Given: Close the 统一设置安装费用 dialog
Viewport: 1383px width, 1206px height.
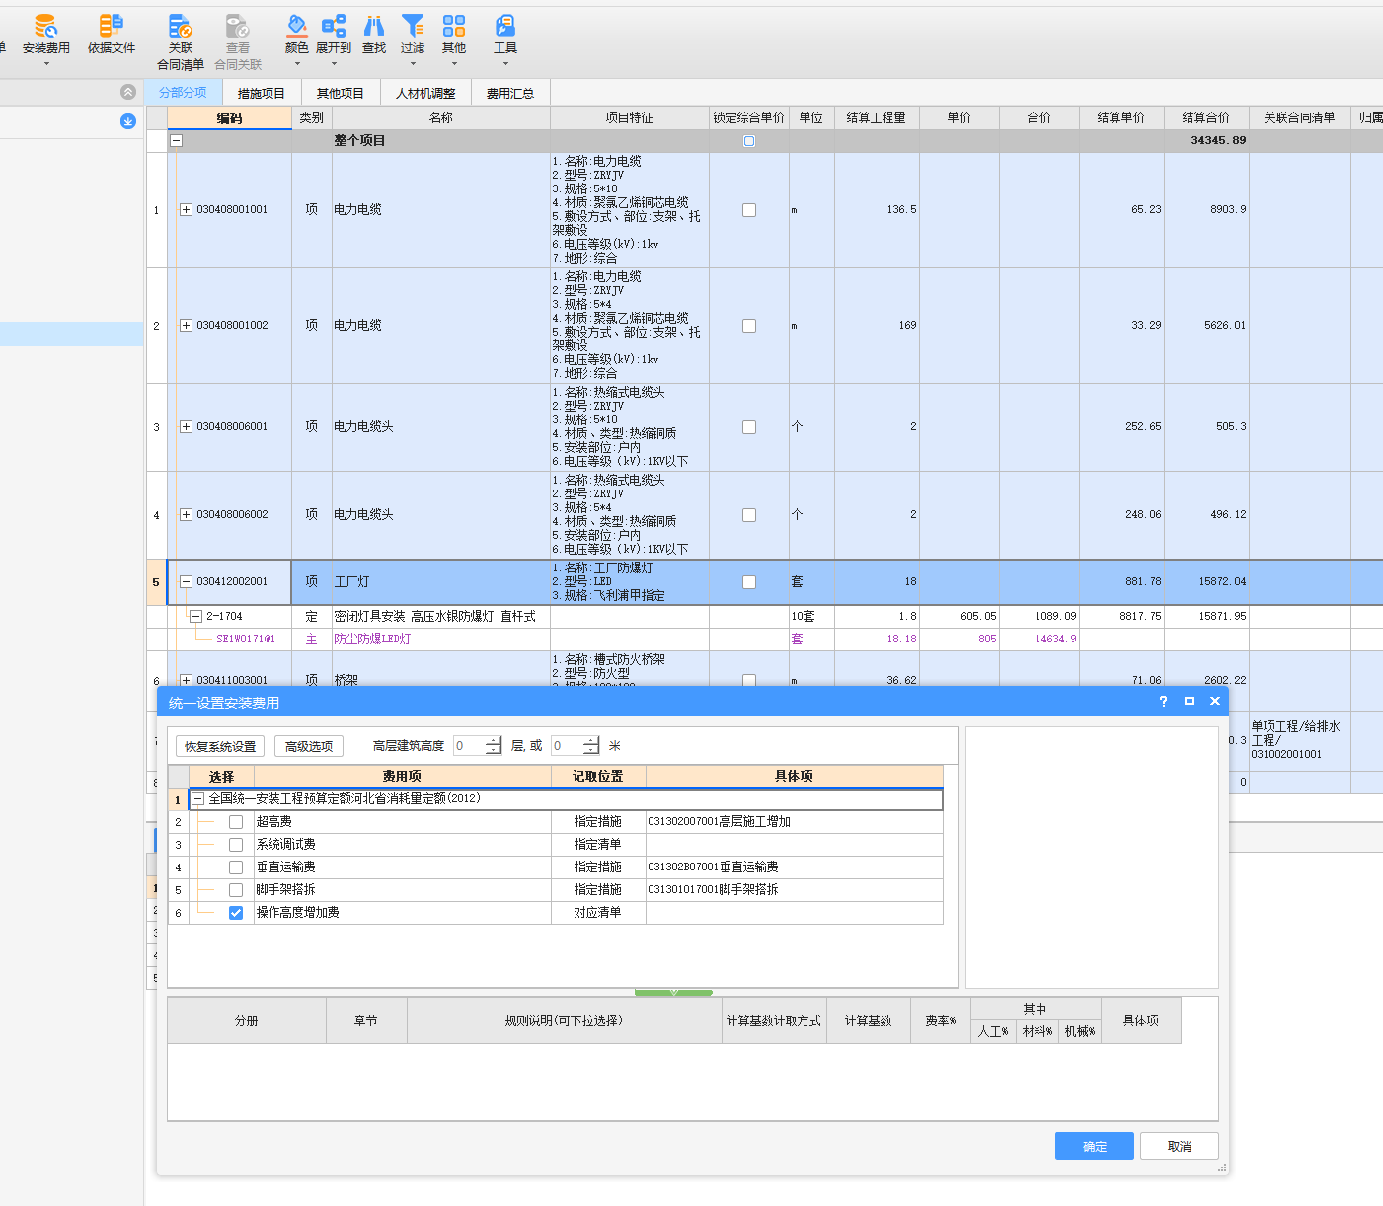Looking at the screenshot, I should pyautogui.click(x=1215, y=701).
